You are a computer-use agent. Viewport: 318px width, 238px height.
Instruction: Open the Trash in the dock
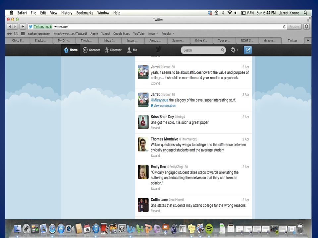tap(300, 228)
